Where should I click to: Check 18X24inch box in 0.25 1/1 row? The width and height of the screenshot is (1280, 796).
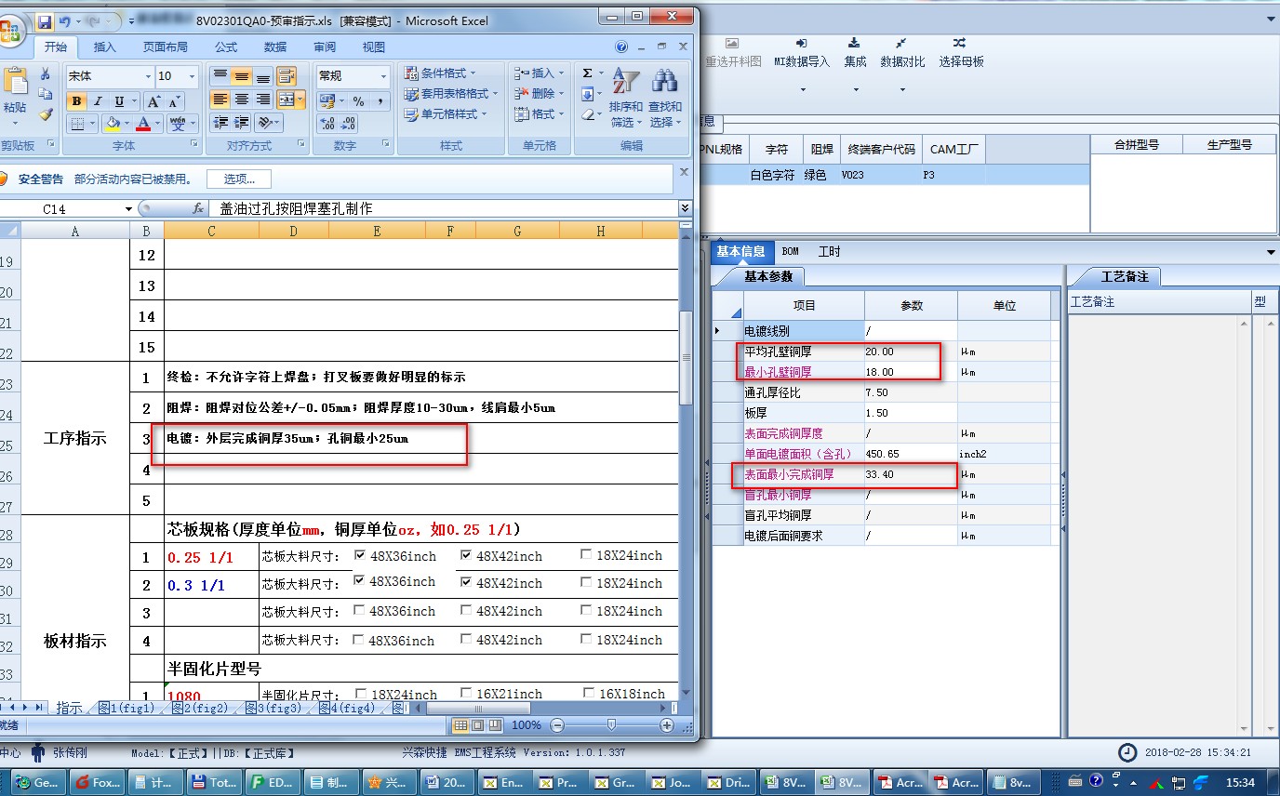[x=586, y=554]
